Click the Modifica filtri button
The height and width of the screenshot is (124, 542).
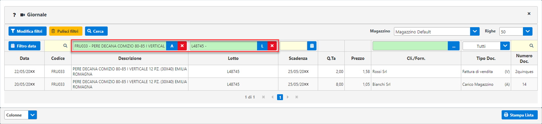pyautogui.click(x=27, y=31)
